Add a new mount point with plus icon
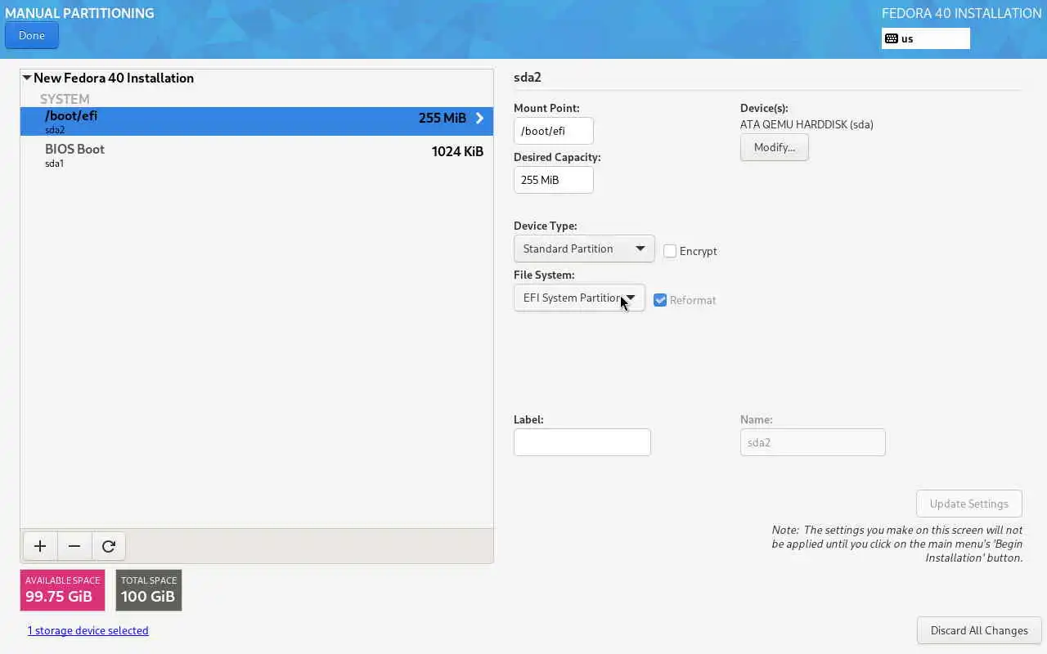 point(40,546)
